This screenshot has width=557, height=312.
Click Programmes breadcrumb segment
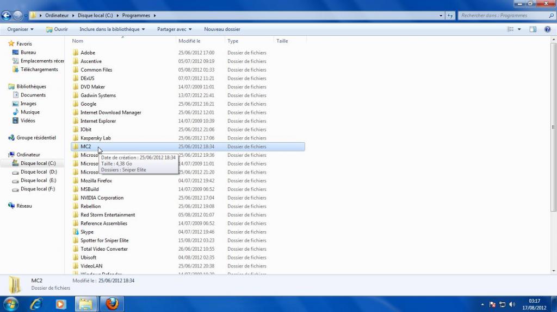136,16
